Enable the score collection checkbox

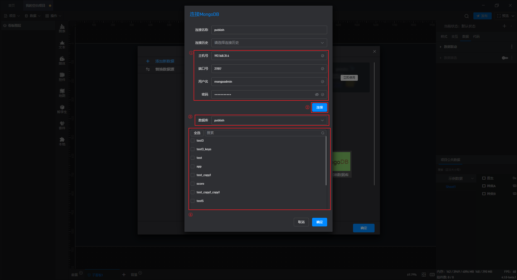coord(193,184)
